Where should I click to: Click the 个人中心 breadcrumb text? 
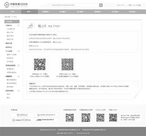point(14,17)
